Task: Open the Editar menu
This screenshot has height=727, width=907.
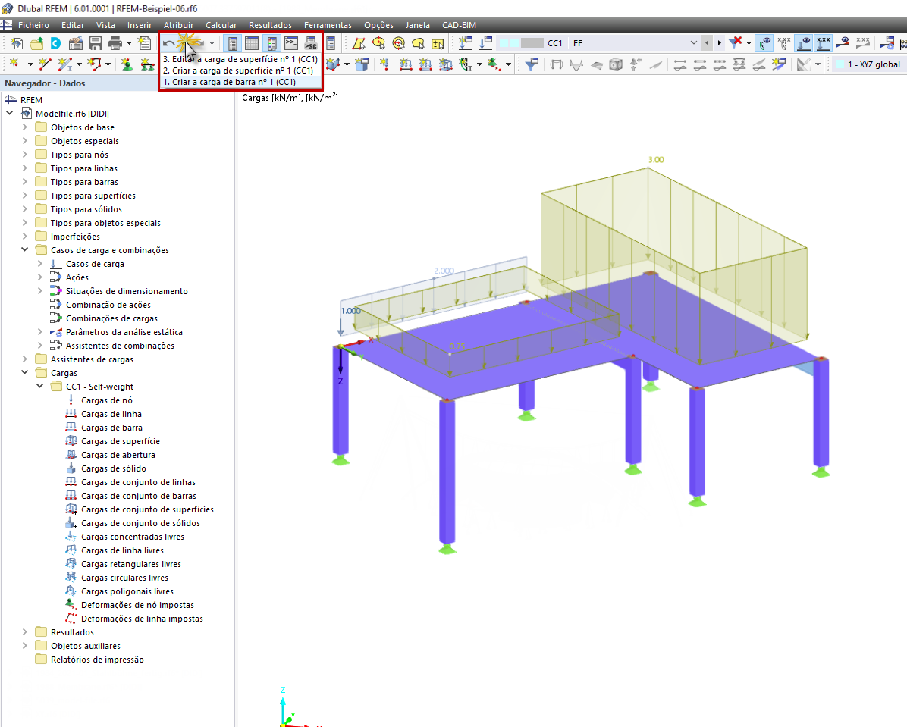Action: (x=73, y=25)
